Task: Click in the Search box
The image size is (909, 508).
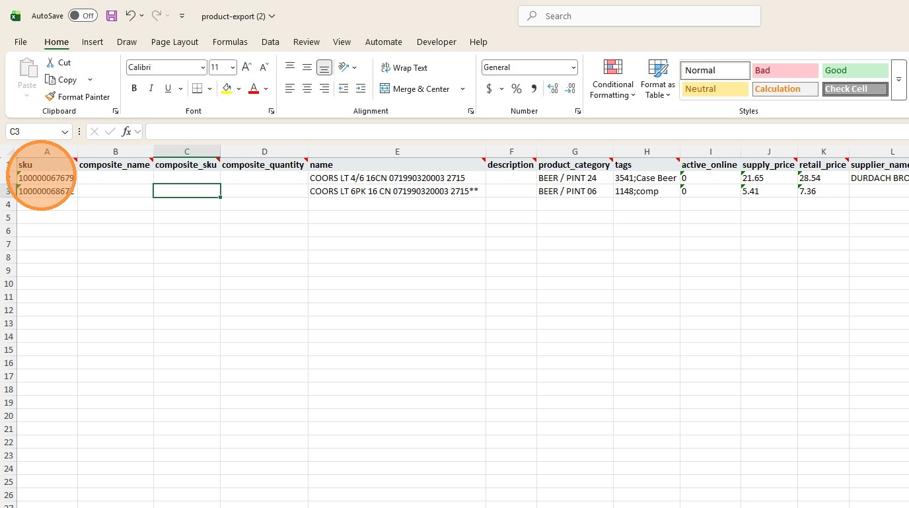Action: (639, 16)
